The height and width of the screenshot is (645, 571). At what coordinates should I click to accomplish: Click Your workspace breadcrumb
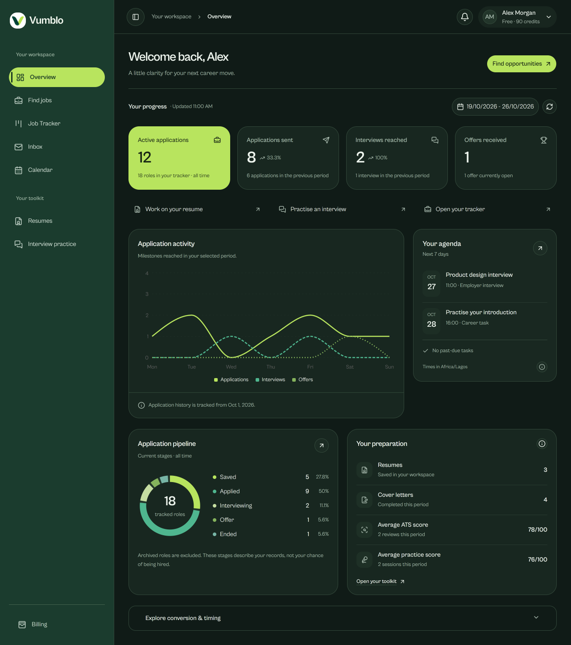click(171, 17)
